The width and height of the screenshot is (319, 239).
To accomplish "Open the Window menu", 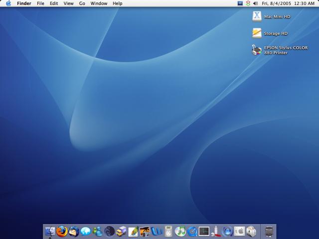I will 99,3.
